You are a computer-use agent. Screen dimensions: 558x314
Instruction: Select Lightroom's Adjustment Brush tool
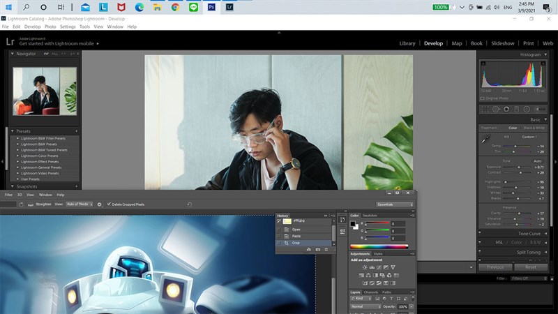540,110
